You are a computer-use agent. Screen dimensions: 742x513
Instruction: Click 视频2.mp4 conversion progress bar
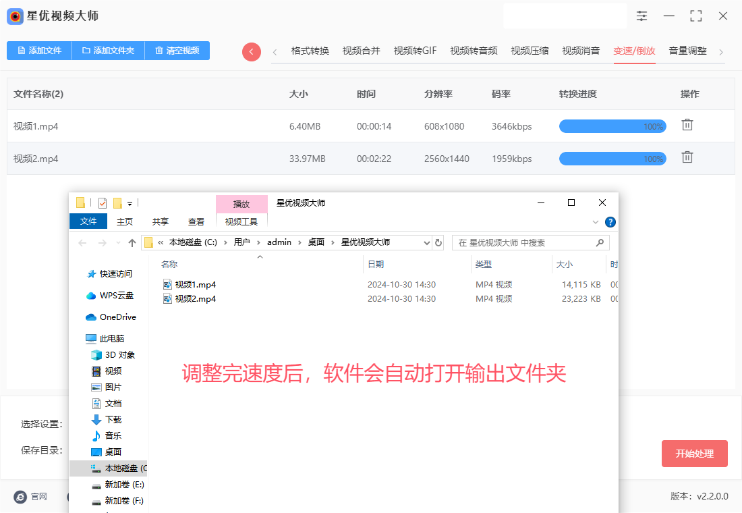[612, 159]
